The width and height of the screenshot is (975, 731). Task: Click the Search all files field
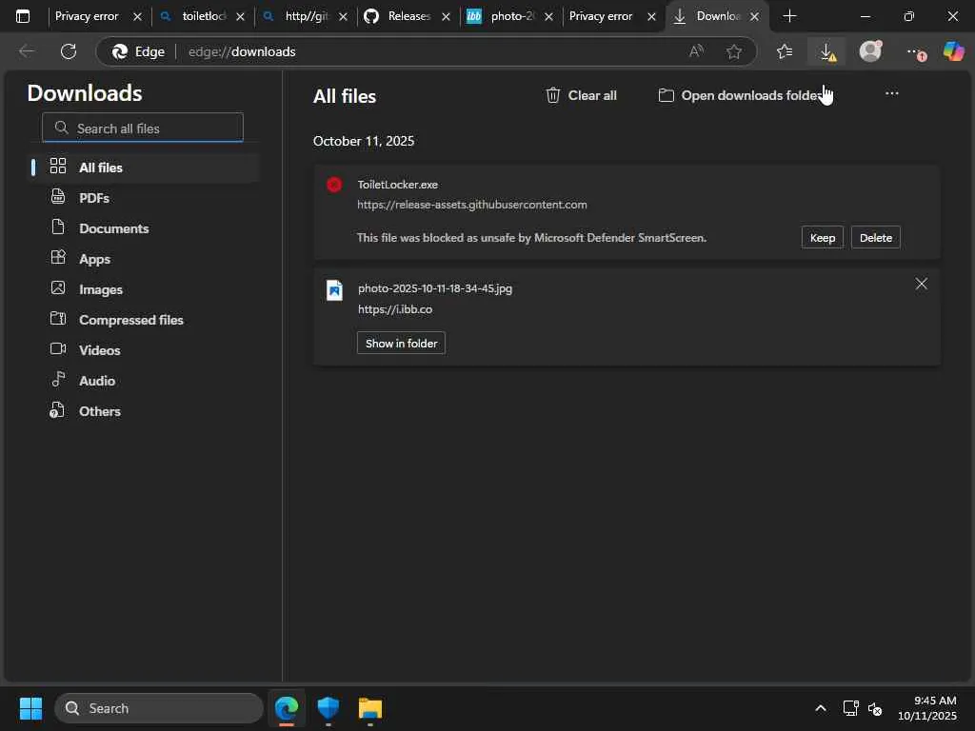tap(143, 128)
